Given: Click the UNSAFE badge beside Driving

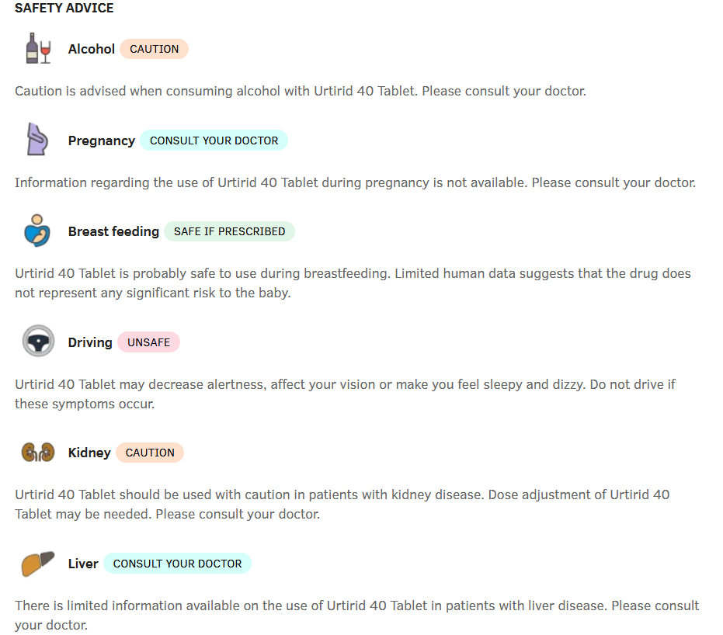Looking at the screenshot, I should pos(148,342).
